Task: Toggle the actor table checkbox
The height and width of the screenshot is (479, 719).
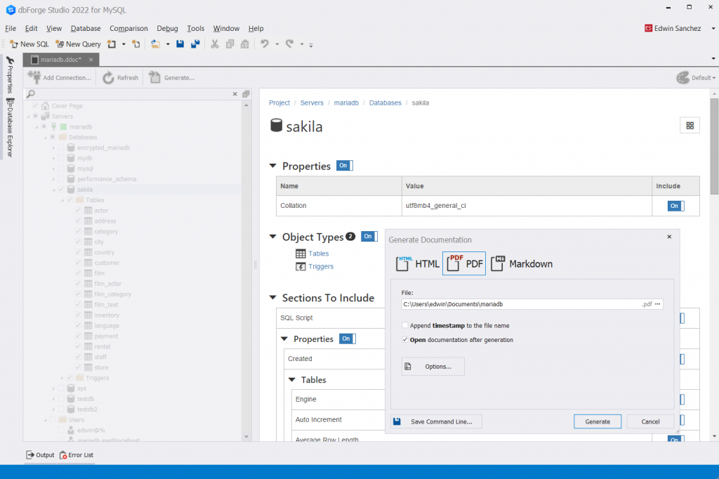Action: click(x=78, y=211)
